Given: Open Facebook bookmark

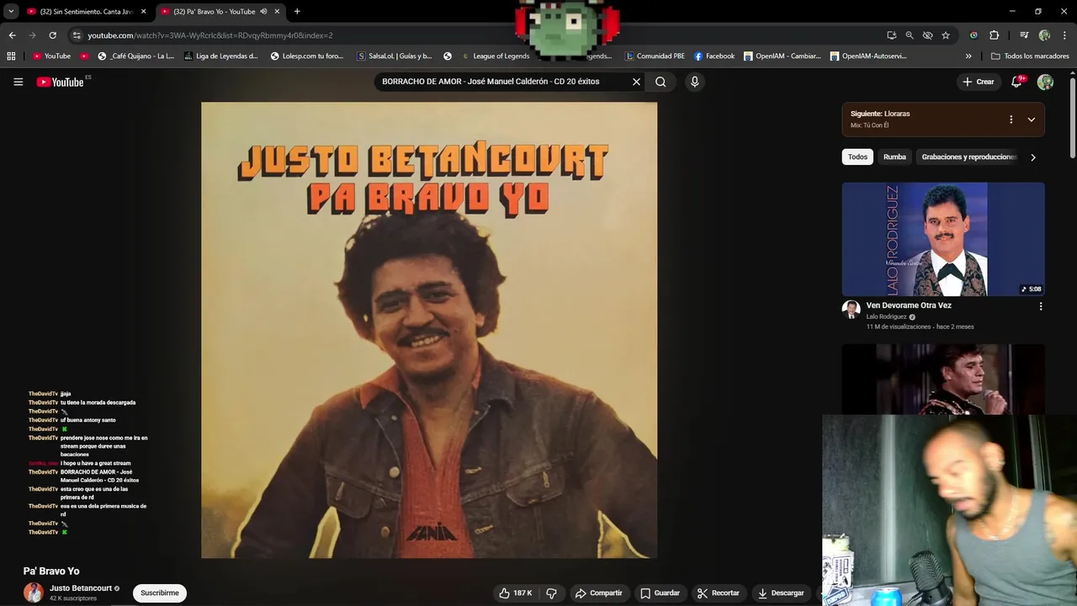Looking at the screenshot, I should tap(714, 56).
